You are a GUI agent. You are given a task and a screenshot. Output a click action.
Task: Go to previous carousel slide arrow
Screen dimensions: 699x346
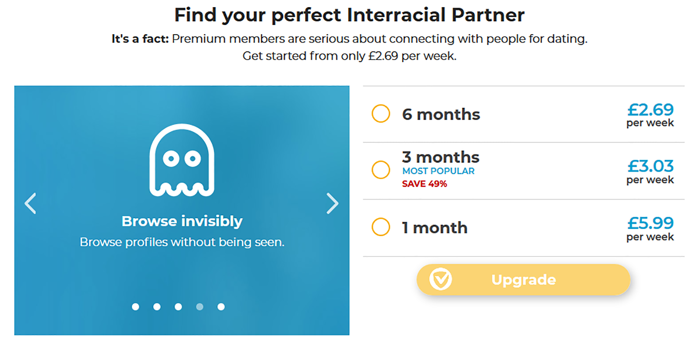(x=30, y=203)
